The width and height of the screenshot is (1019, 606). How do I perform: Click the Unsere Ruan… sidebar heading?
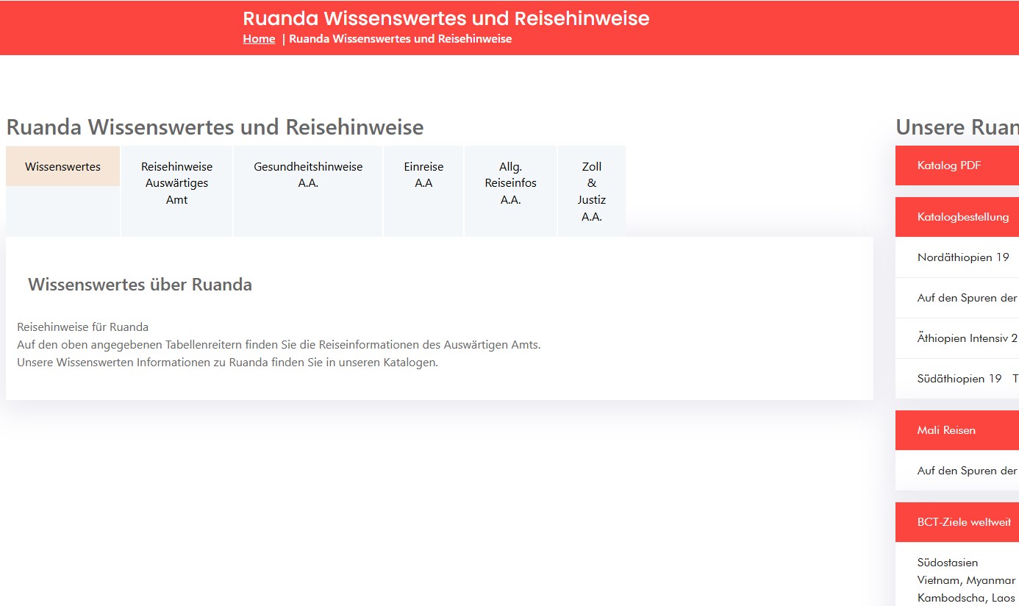pyautogui.click(x=957, y=127)
